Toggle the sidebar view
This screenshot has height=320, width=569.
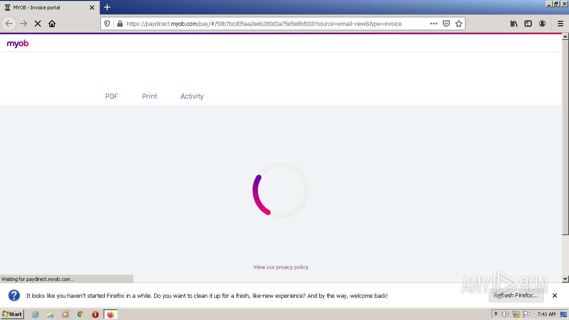click(x=528, y=24)
